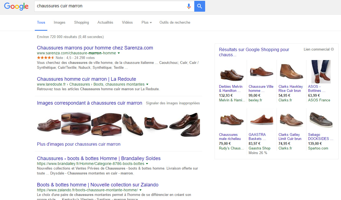Viewport: 341px width, 200px height.
Task: Click Melvin & Hami... seller text
Action: tap(232, 100)
